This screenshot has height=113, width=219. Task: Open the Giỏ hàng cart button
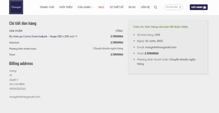[x=199, y=7]
